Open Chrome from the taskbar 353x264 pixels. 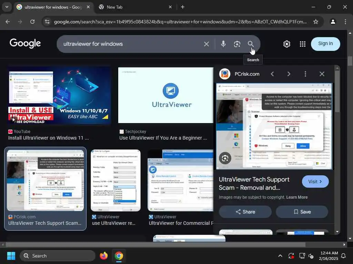coord(119,256)
